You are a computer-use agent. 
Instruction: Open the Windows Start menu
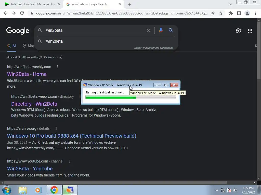(7, 190)
